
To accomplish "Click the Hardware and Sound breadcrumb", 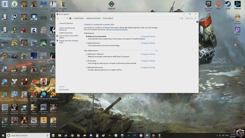I will (93, 18).
